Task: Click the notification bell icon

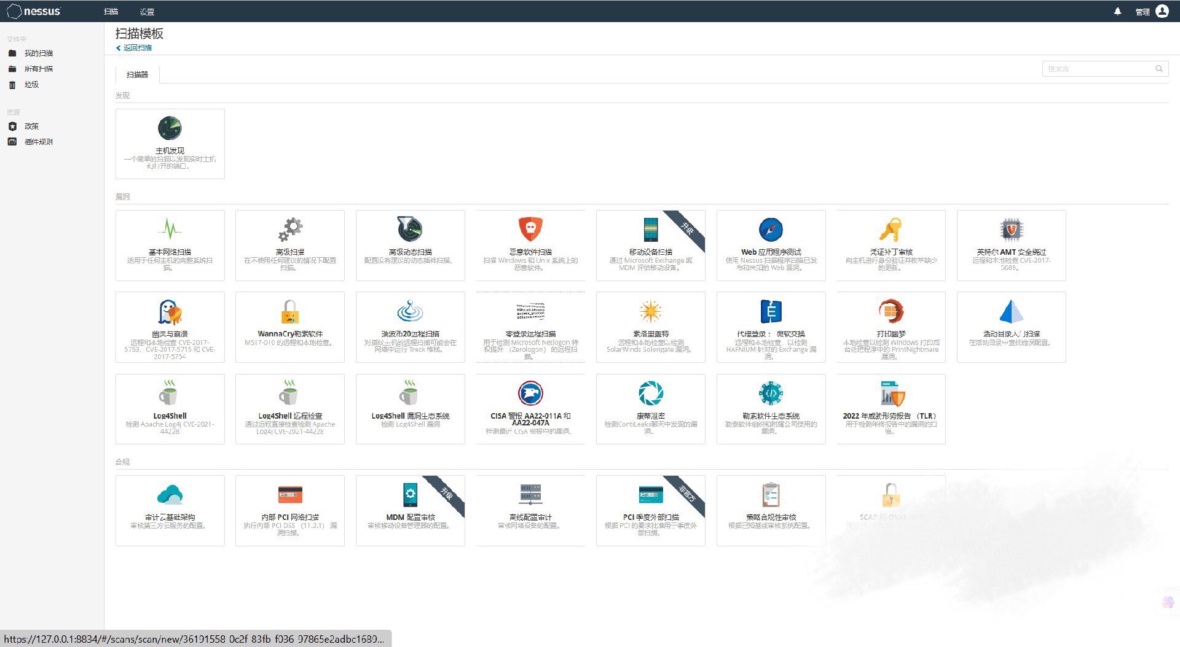Action: pyautogui.click(x=1117, y=12)
